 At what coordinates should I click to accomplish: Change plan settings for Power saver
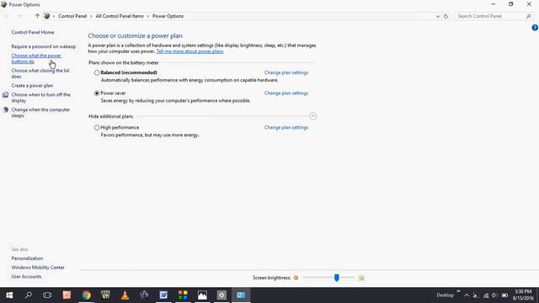286,93
